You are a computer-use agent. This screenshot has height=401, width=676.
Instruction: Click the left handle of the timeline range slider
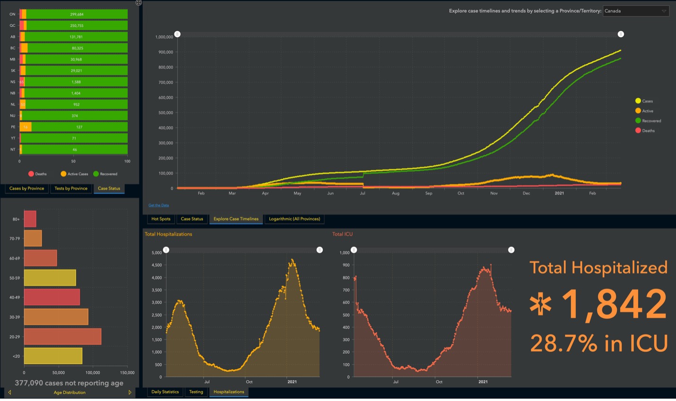coord(177,34)
